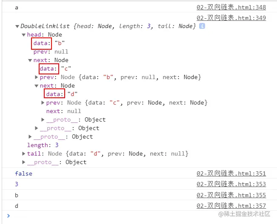This screenshot has height=224, width=277.
Task: Expand prev Node with data "b"
Action: click(x=37, y=77)
